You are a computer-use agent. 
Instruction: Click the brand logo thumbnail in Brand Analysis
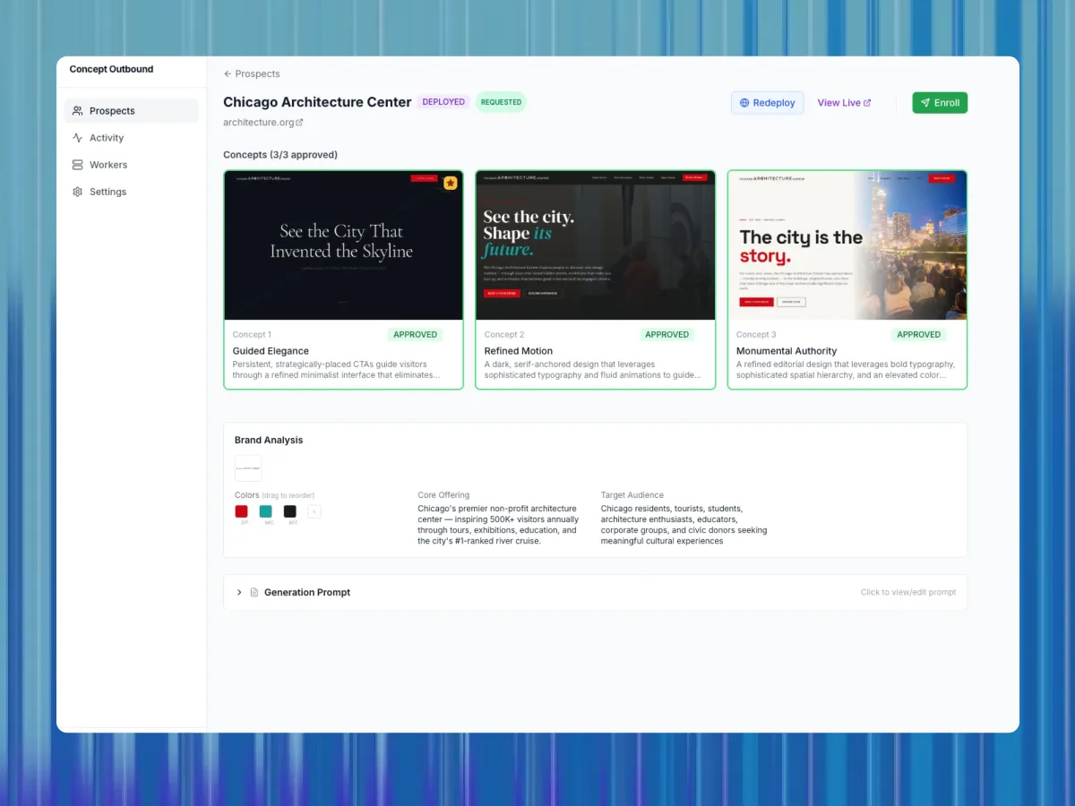[248, 468]
